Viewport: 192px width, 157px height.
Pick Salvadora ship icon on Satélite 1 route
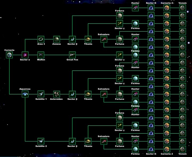coord(104,94)
